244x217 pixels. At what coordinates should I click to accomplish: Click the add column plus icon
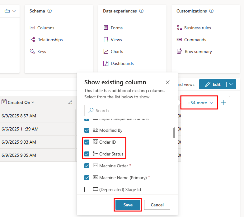click(x=223, y=103)
